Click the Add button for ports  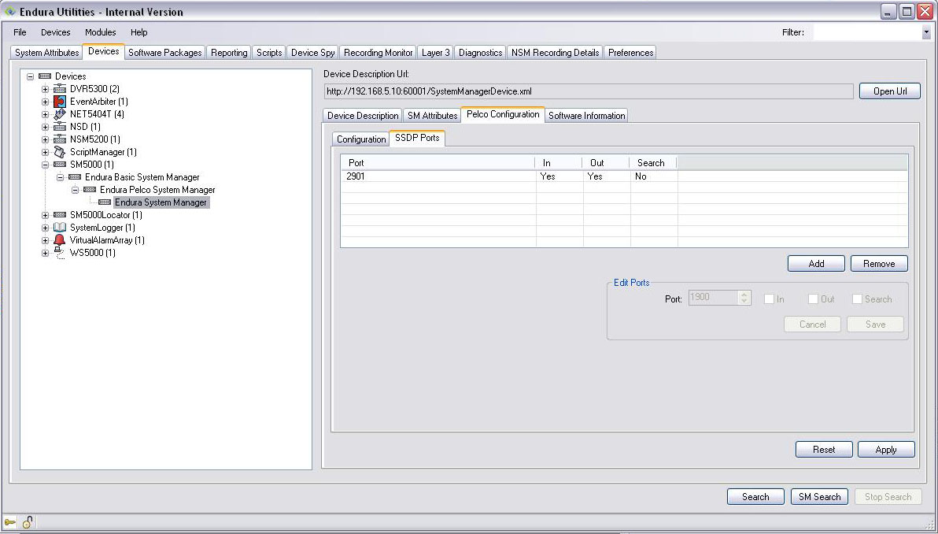[816, 264]
